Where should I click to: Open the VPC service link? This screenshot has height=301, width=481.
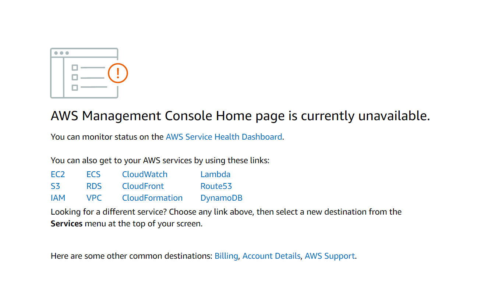(94, 198)
